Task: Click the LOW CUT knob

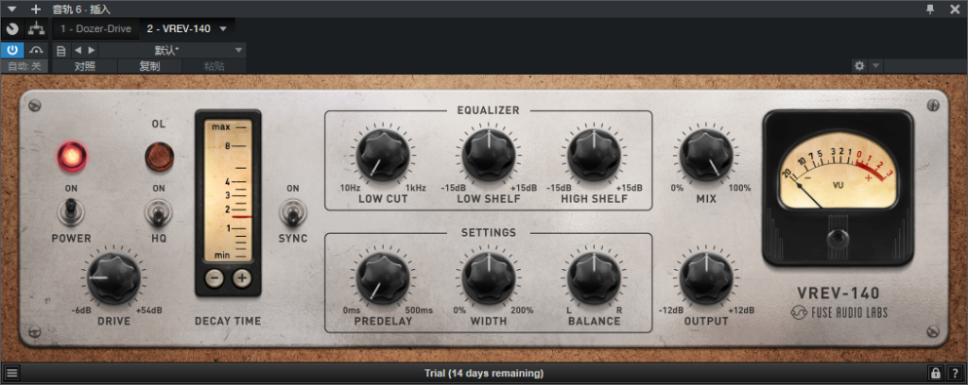Action: pyautogui.click(x=383, y=155)
